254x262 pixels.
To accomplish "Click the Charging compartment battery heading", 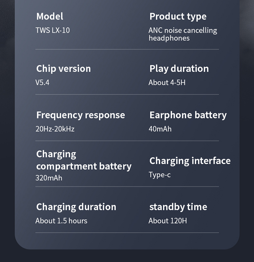I will [84, 160].
